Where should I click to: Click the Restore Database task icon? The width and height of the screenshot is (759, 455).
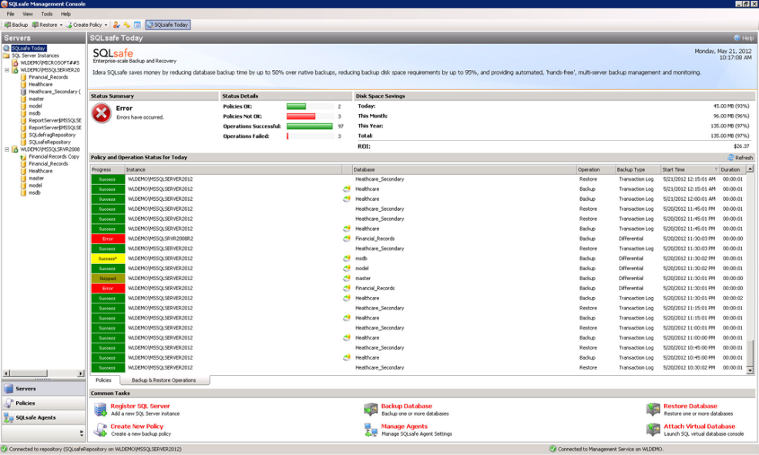[653, 410]
